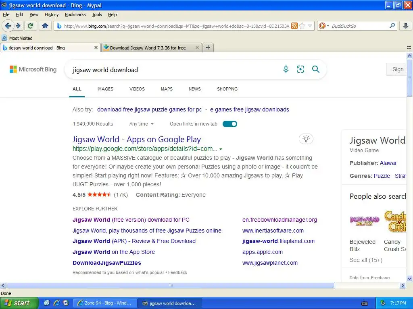Switch to the SHOPPING search tab
Viewport: 413px width, 309px height.
(x=227, y=89)
